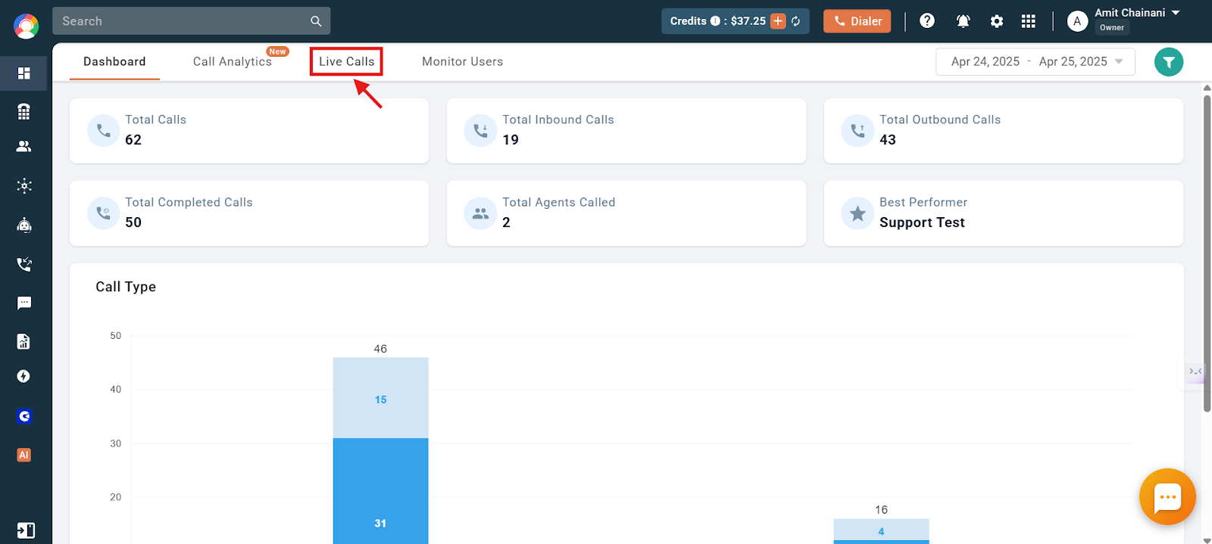Switch to the Dashboard tab
The width and height of the screenshot is (1212, 544).
tap(114, 61)
